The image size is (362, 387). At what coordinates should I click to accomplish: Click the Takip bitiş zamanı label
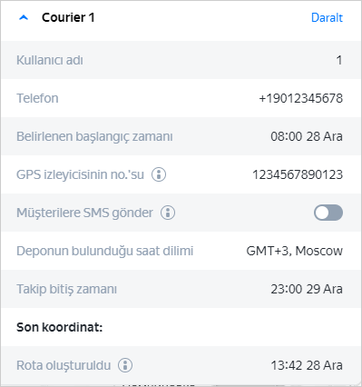[x=66, y=289]
